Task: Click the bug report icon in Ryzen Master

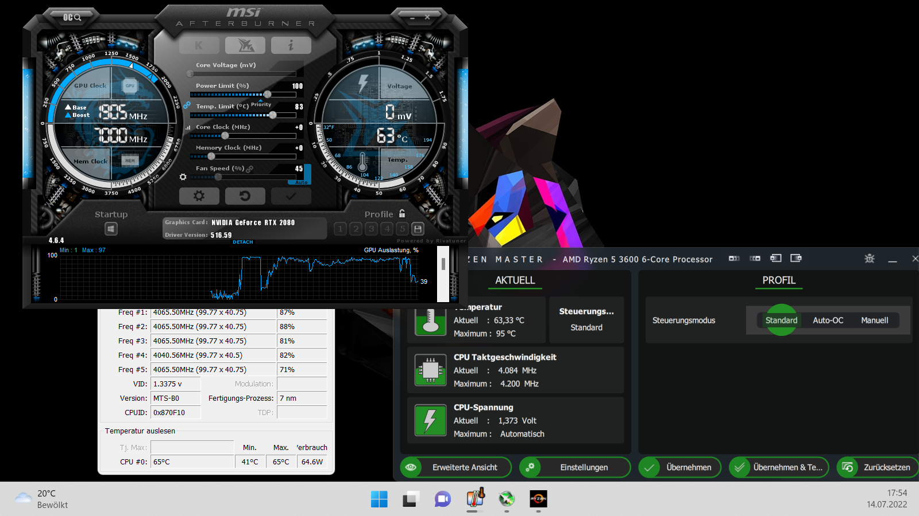Action: pyautogui.click(x=870, y=259)
